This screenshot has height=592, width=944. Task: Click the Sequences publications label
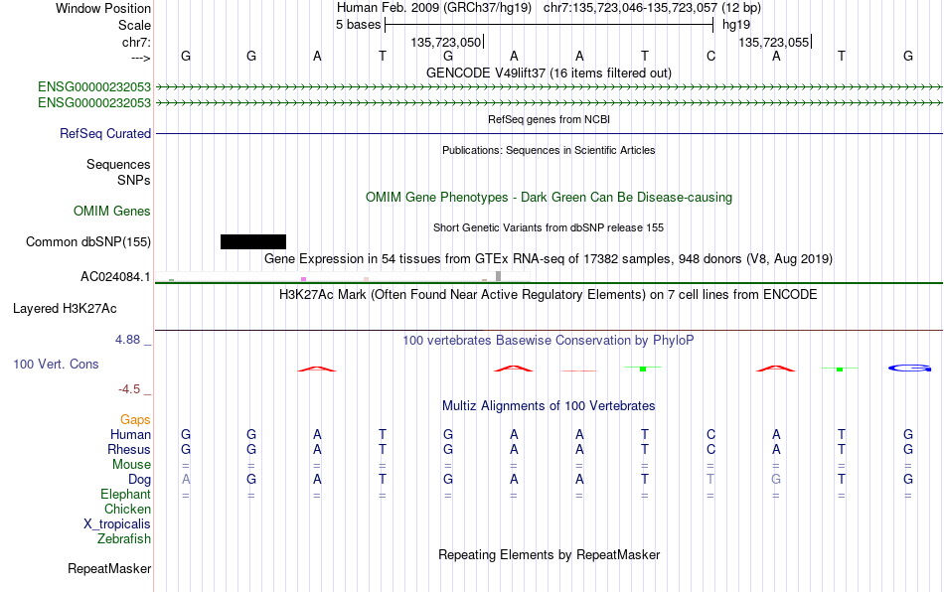[118, 164]
